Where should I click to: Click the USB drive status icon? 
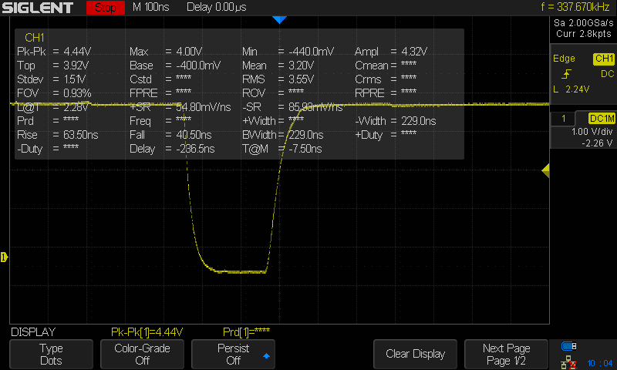coord(570,346)
